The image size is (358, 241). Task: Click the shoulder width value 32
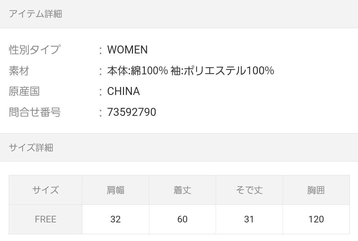116,219
